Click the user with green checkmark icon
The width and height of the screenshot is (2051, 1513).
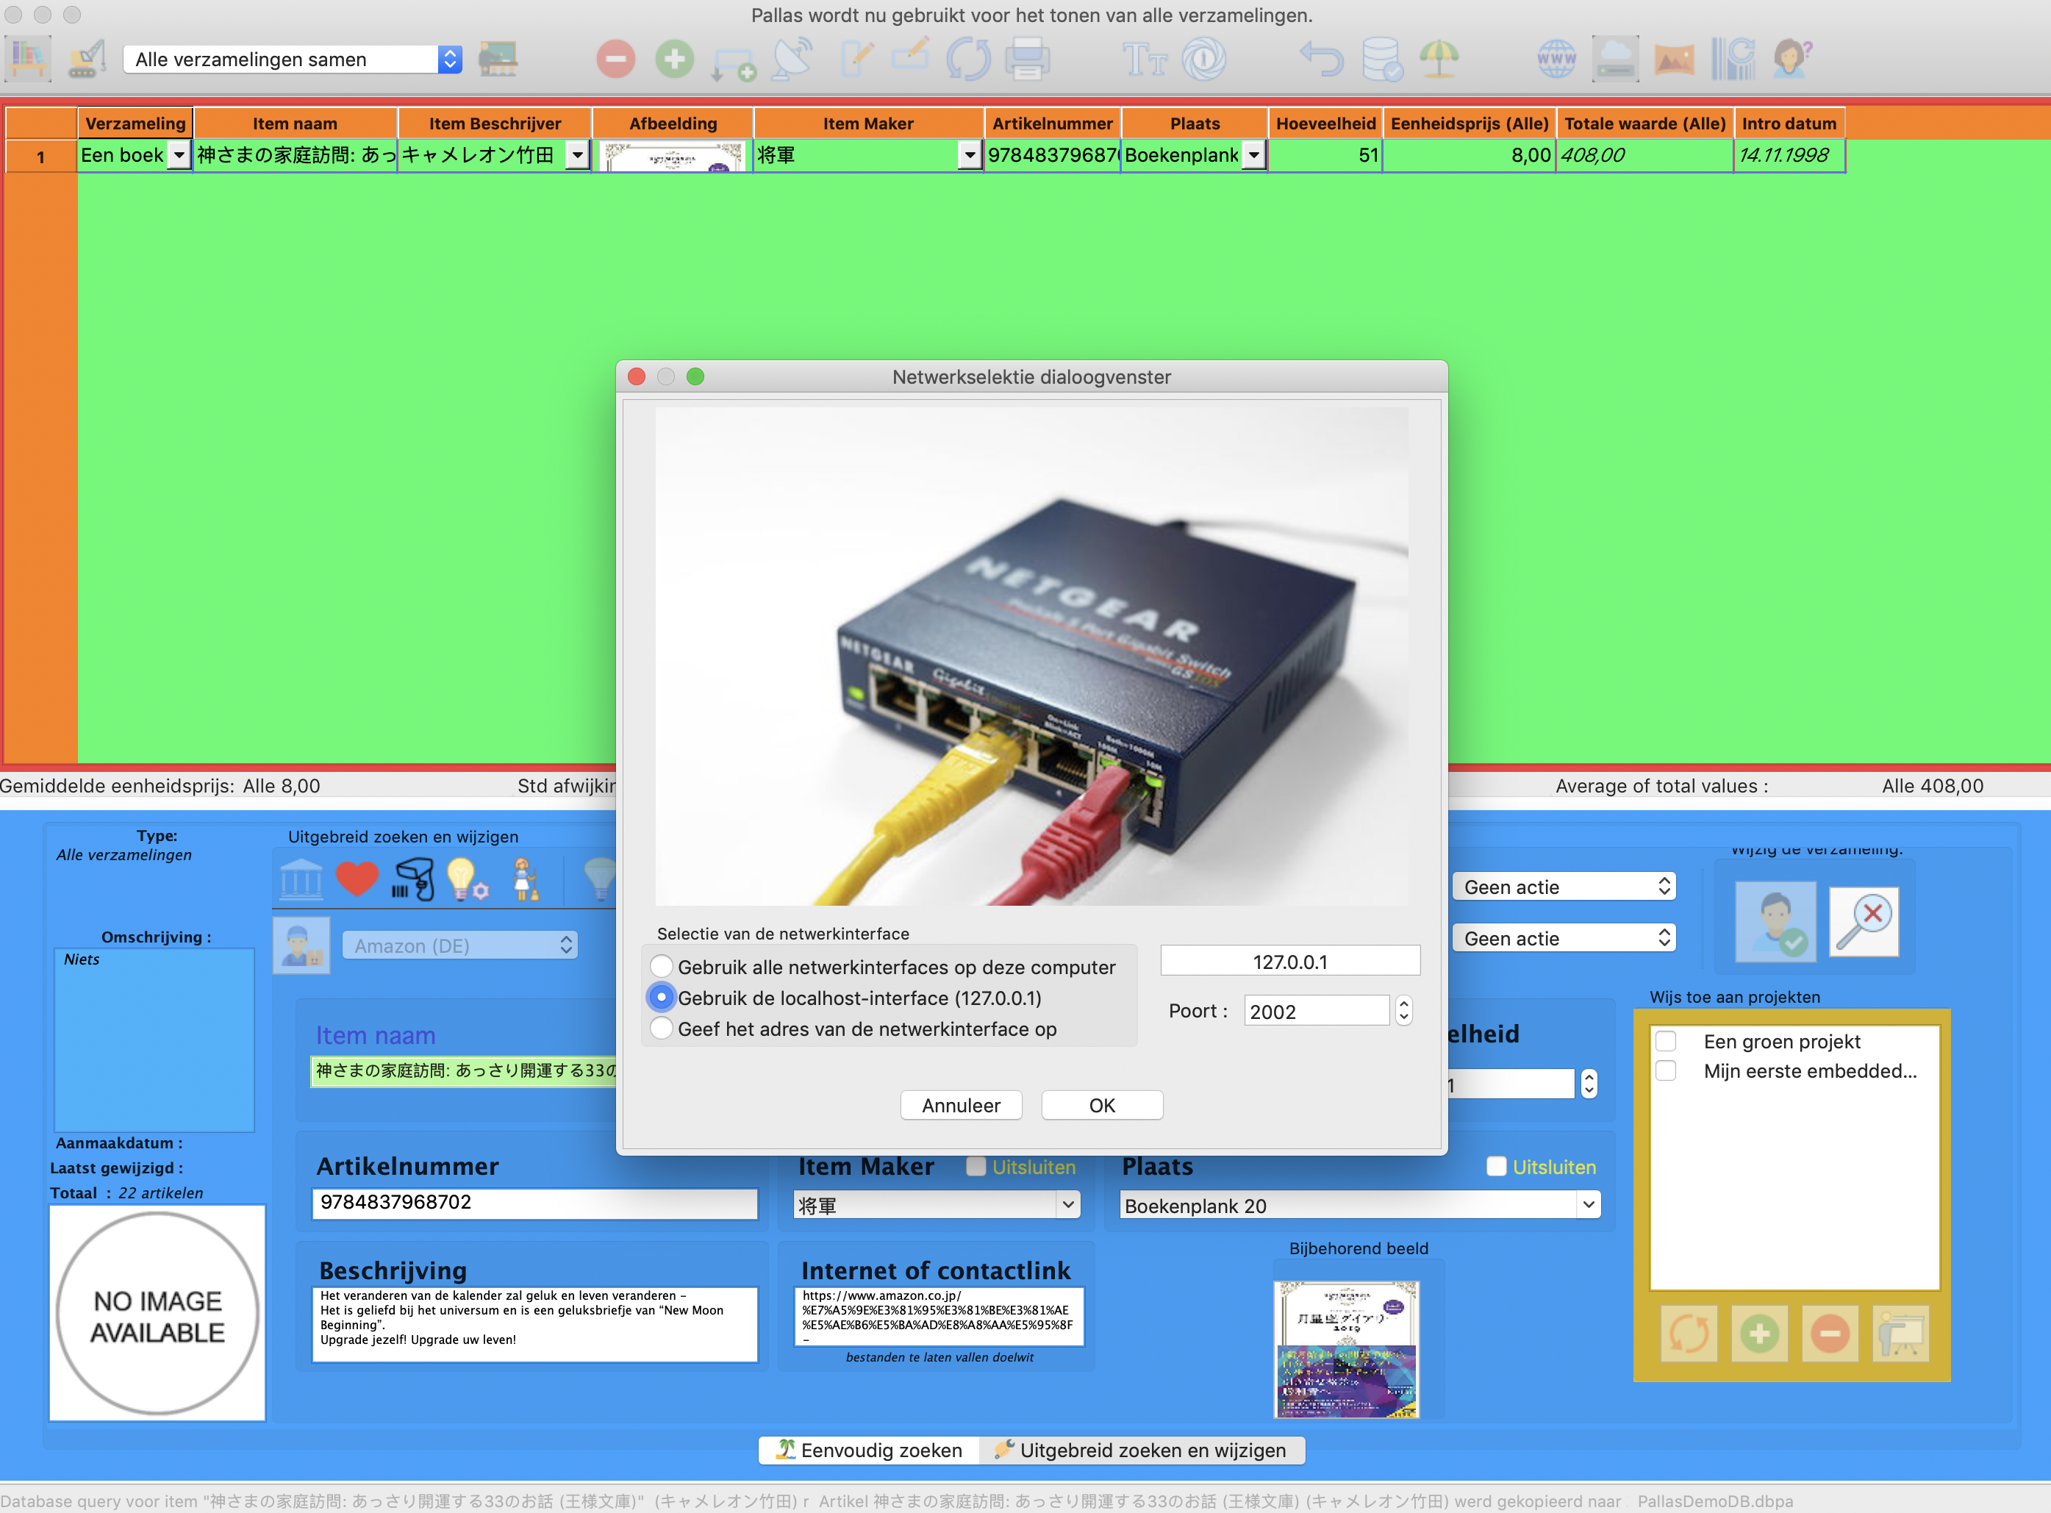click(1775, 921)
